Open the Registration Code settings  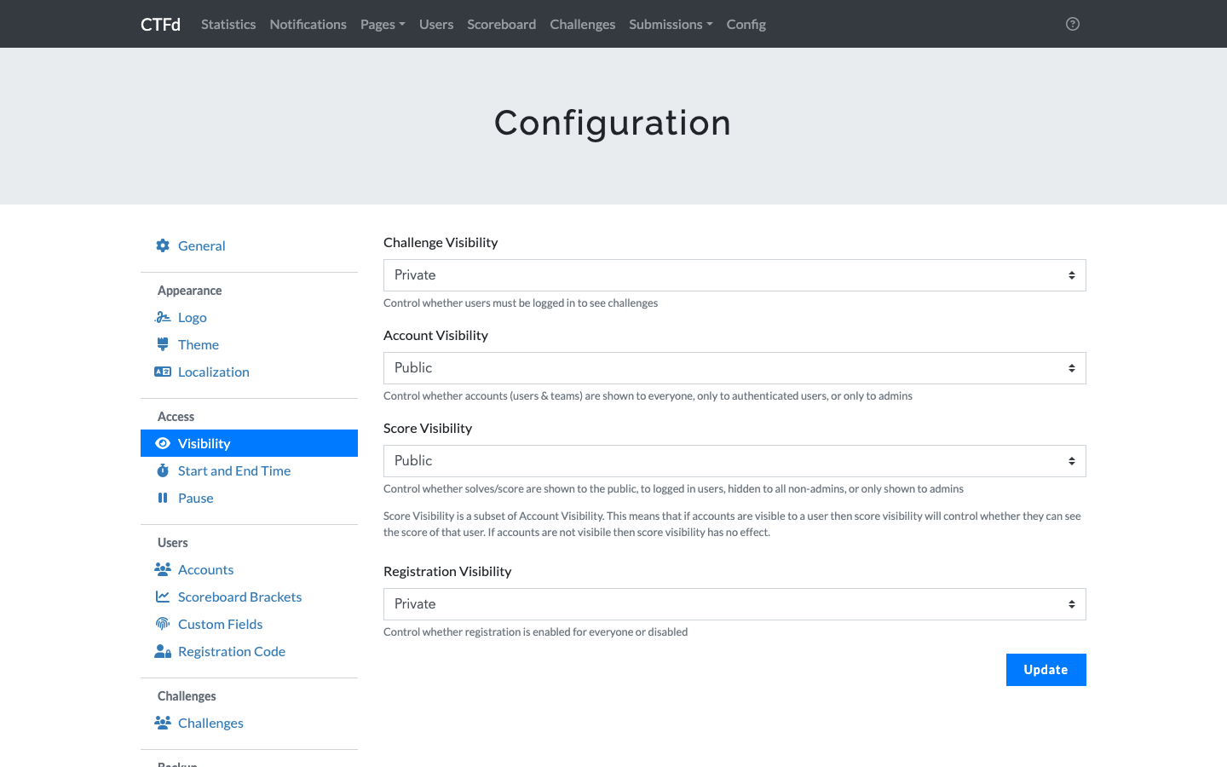[249, 651]
